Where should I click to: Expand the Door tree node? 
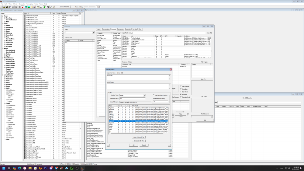(5, 81)
